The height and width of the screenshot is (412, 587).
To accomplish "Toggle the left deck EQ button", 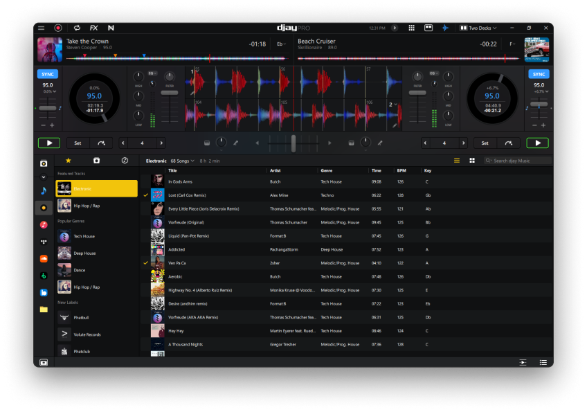I will click(x=152, y=73).
